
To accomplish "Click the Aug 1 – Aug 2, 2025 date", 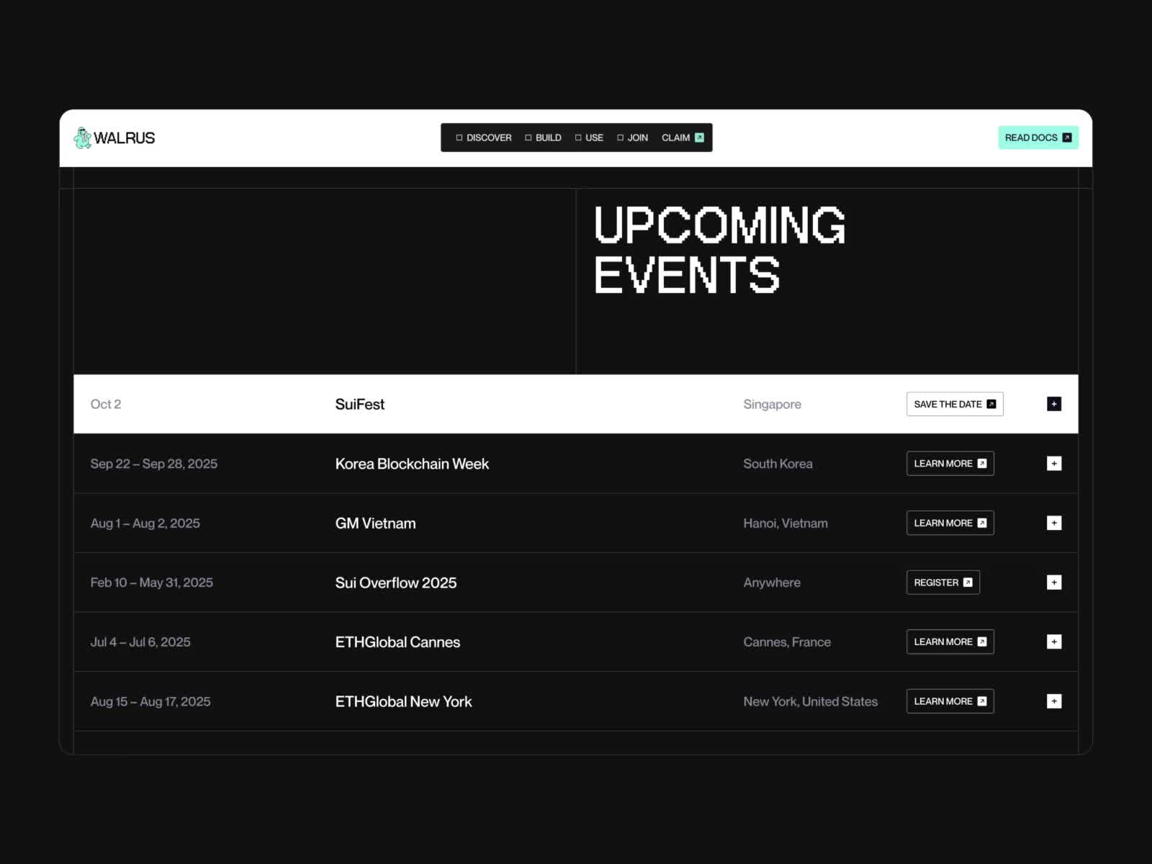I will [x=145, y=523].
